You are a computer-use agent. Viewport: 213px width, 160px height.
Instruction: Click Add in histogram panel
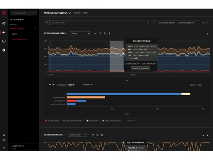click(190, 85)
